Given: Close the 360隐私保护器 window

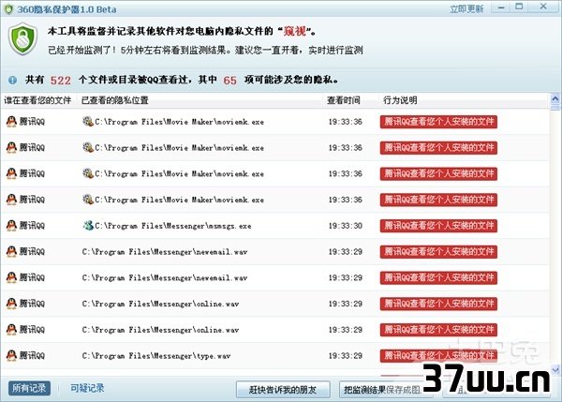Looking at the screenshot, I should coord(543,7).
